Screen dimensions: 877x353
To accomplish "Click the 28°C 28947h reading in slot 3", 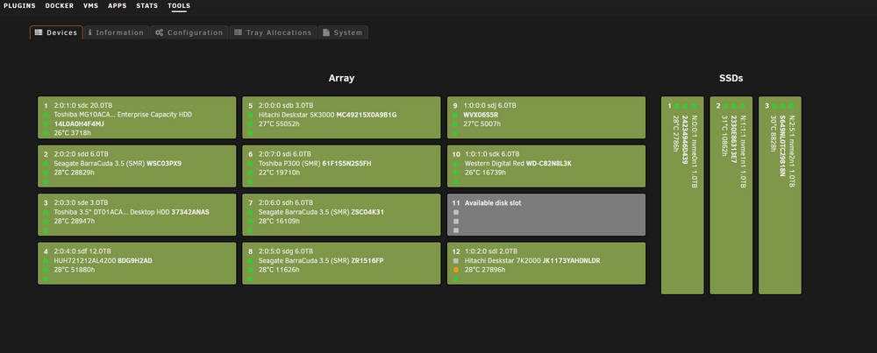I will (75, 222).
